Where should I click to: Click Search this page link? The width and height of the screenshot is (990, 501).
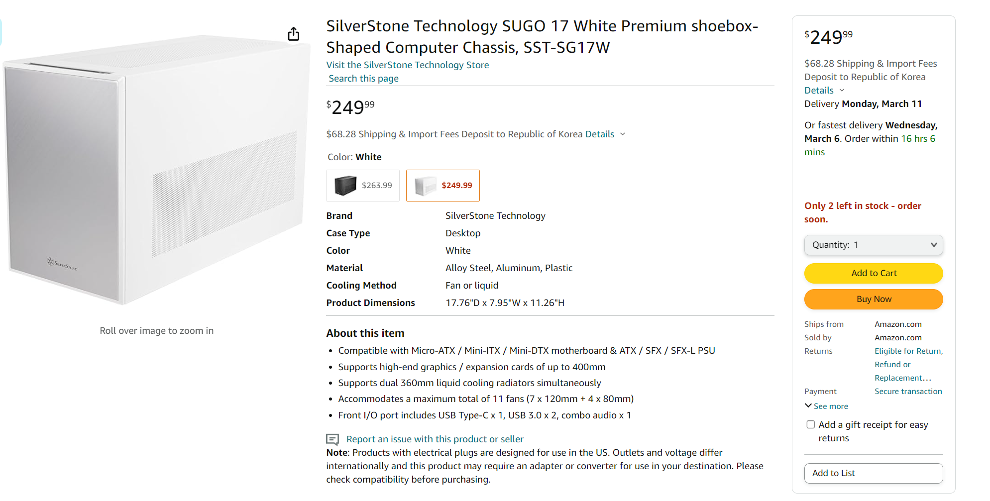pyautogui.click(x=363, y=79)
